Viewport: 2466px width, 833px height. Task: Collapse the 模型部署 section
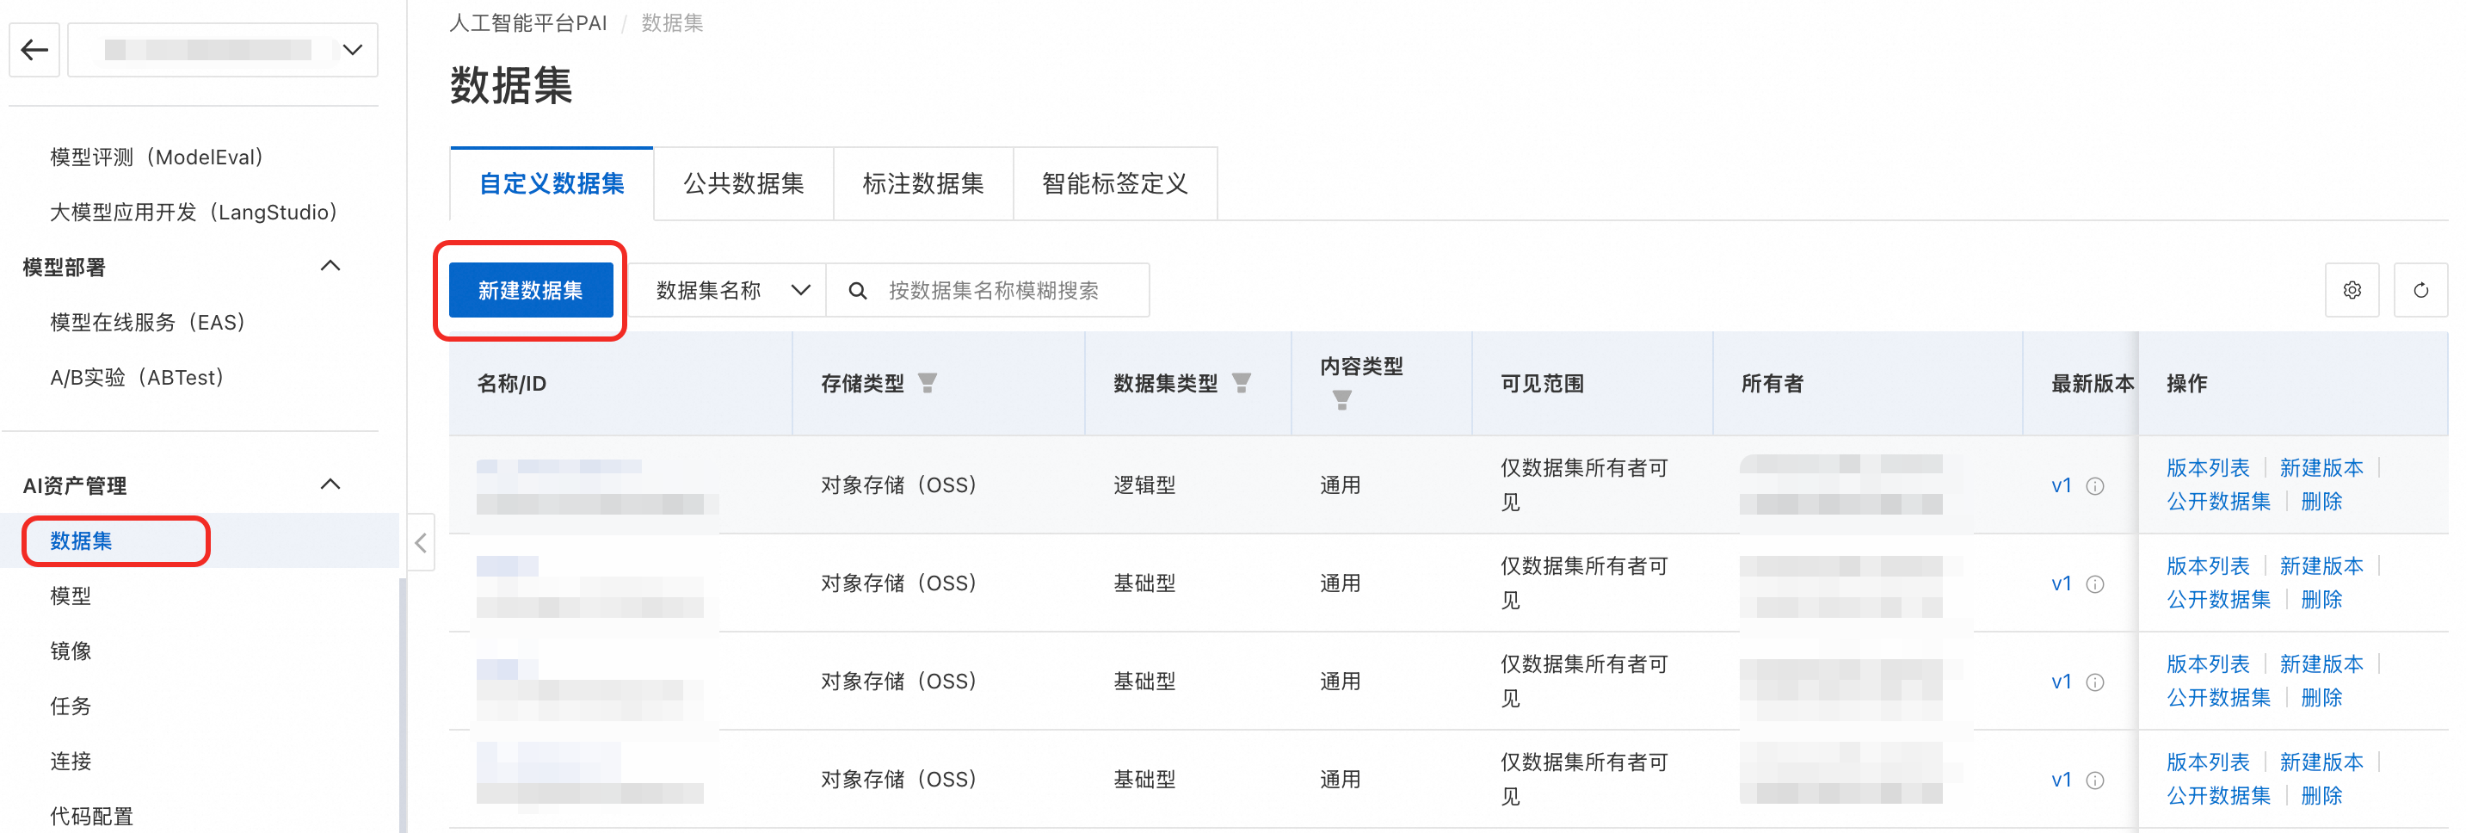coord(330,266)
